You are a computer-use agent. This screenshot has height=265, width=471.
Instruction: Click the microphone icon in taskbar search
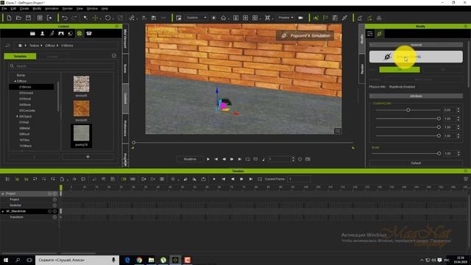pos(113,260)
